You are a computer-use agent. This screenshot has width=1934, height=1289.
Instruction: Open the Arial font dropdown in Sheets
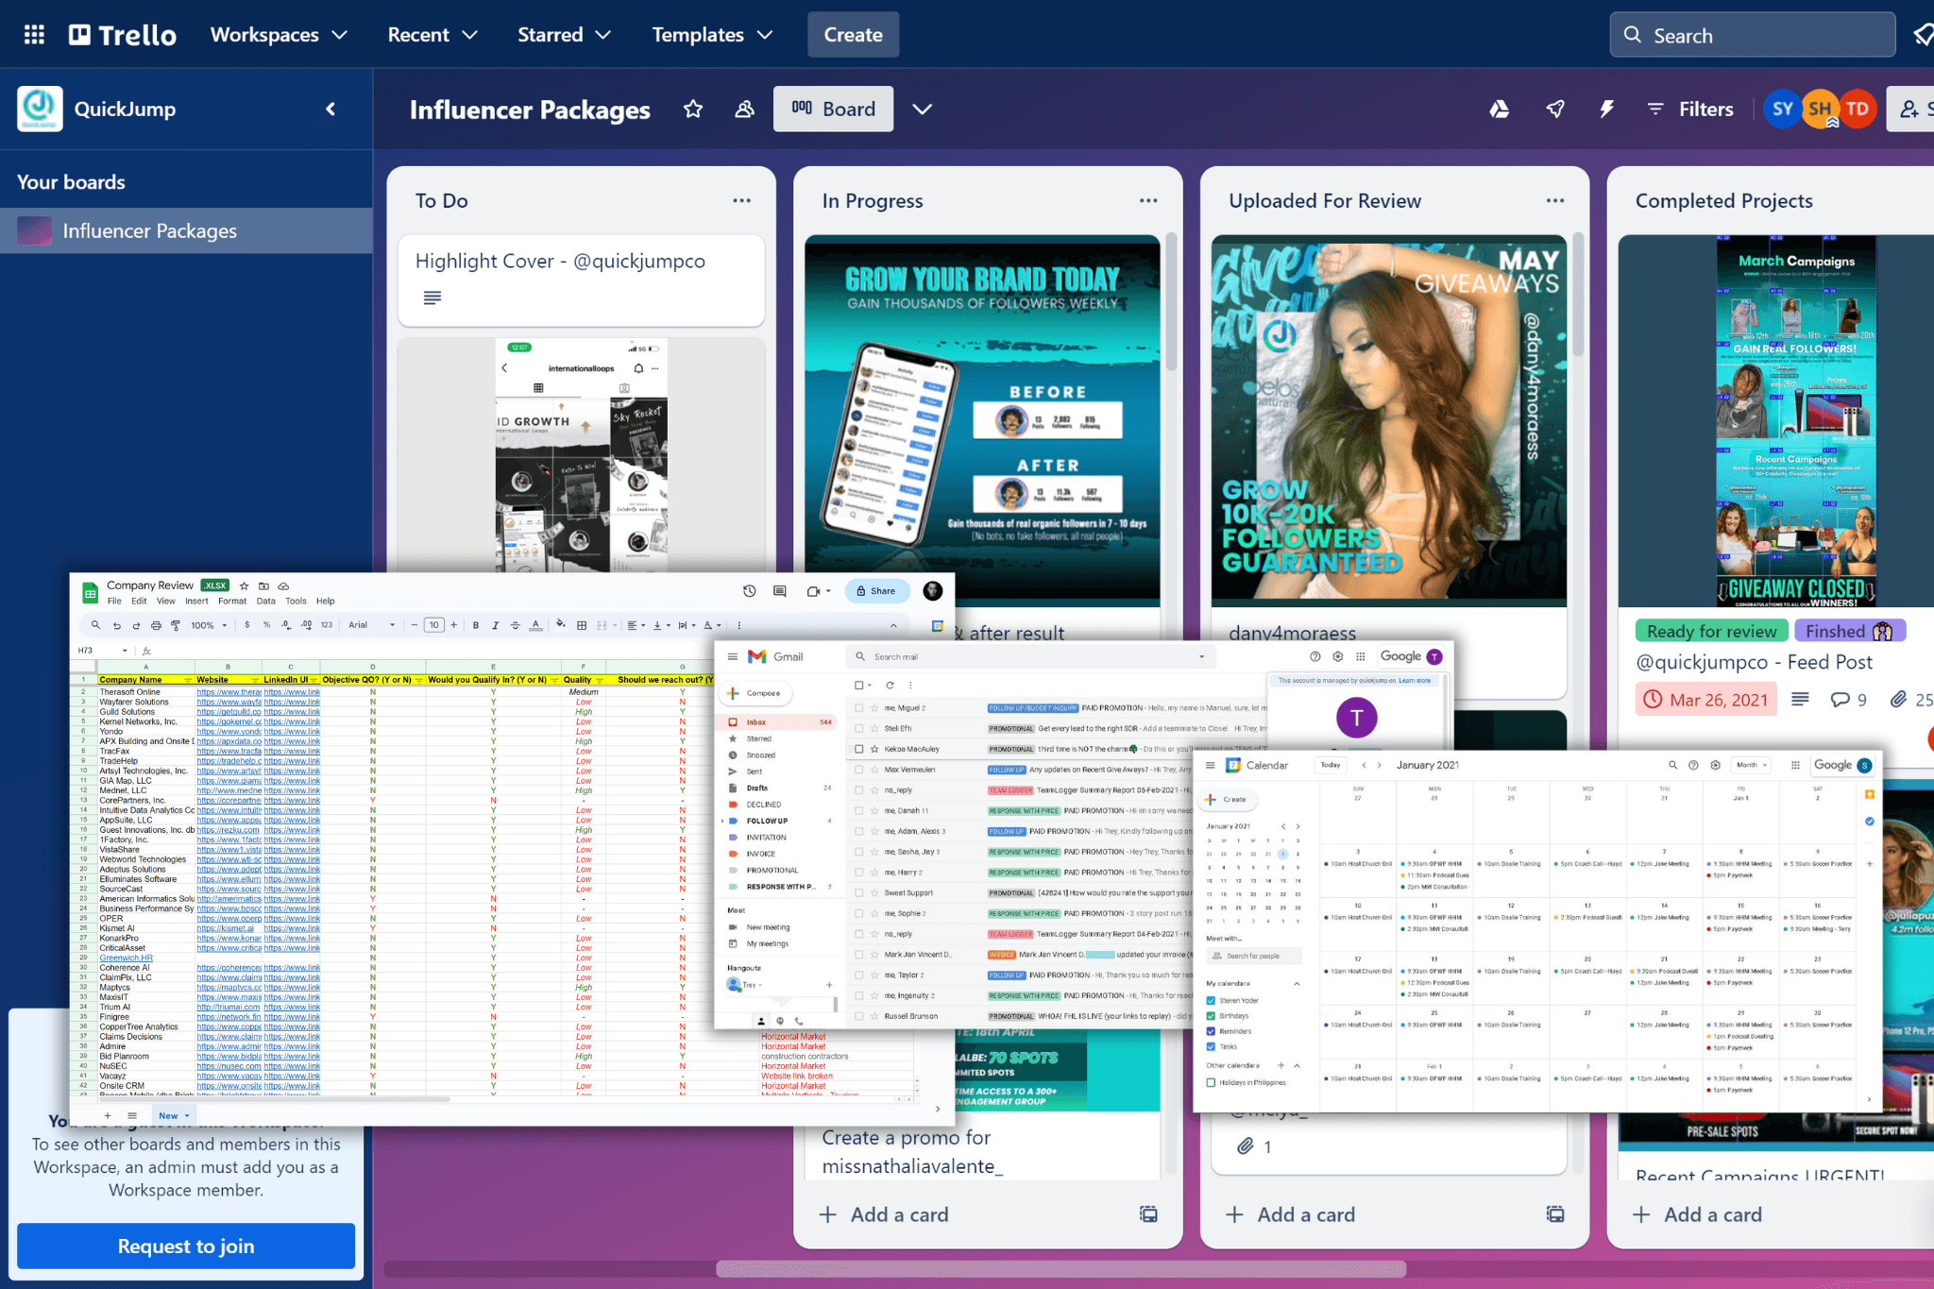coord(371,625)
